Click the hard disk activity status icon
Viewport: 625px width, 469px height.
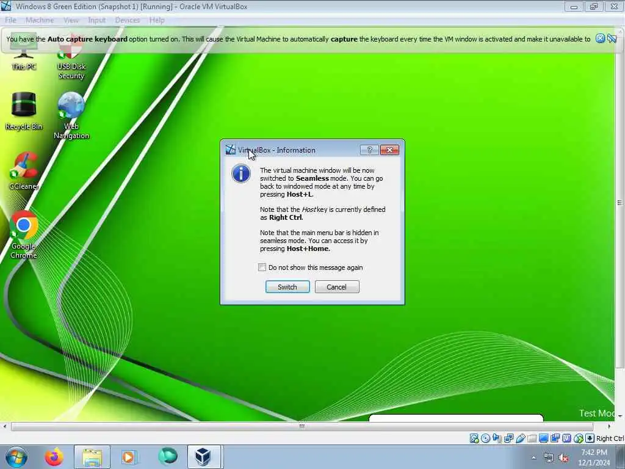[474, 438]
